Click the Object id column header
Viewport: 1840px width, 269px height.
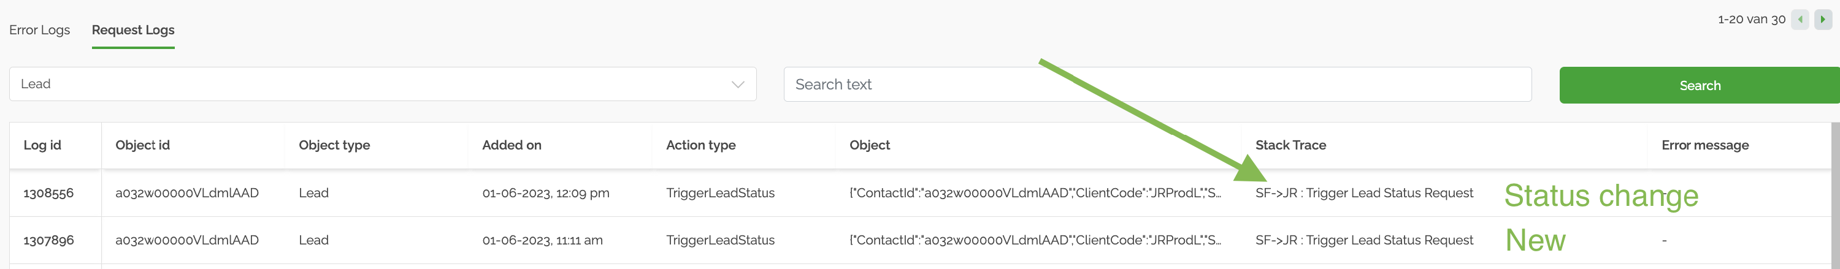142,145
